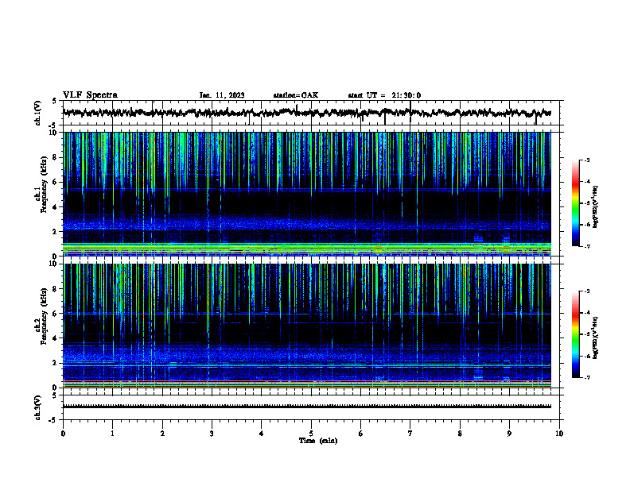
Task: Click the "Time (min)" axis label
Action: pos(318,441)
